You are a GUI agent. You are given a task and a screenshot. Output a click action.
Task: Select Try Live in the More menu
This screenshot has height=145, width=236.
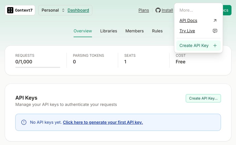[187, 31]
